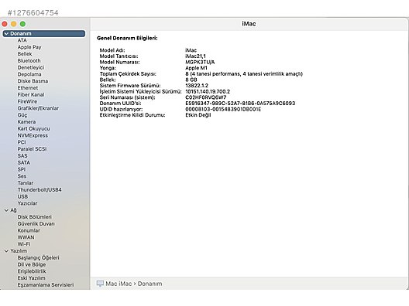Click the Apple M1 chip value
409x306 pixels.
(x=196, y=68)
